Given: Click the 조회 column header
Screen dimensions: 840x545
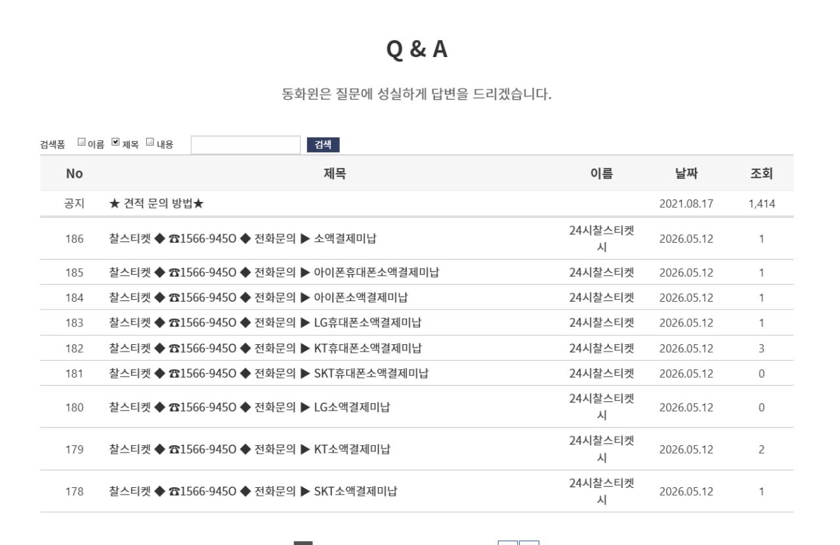Looking at the screenshot, I should click(x=761, y=174).
